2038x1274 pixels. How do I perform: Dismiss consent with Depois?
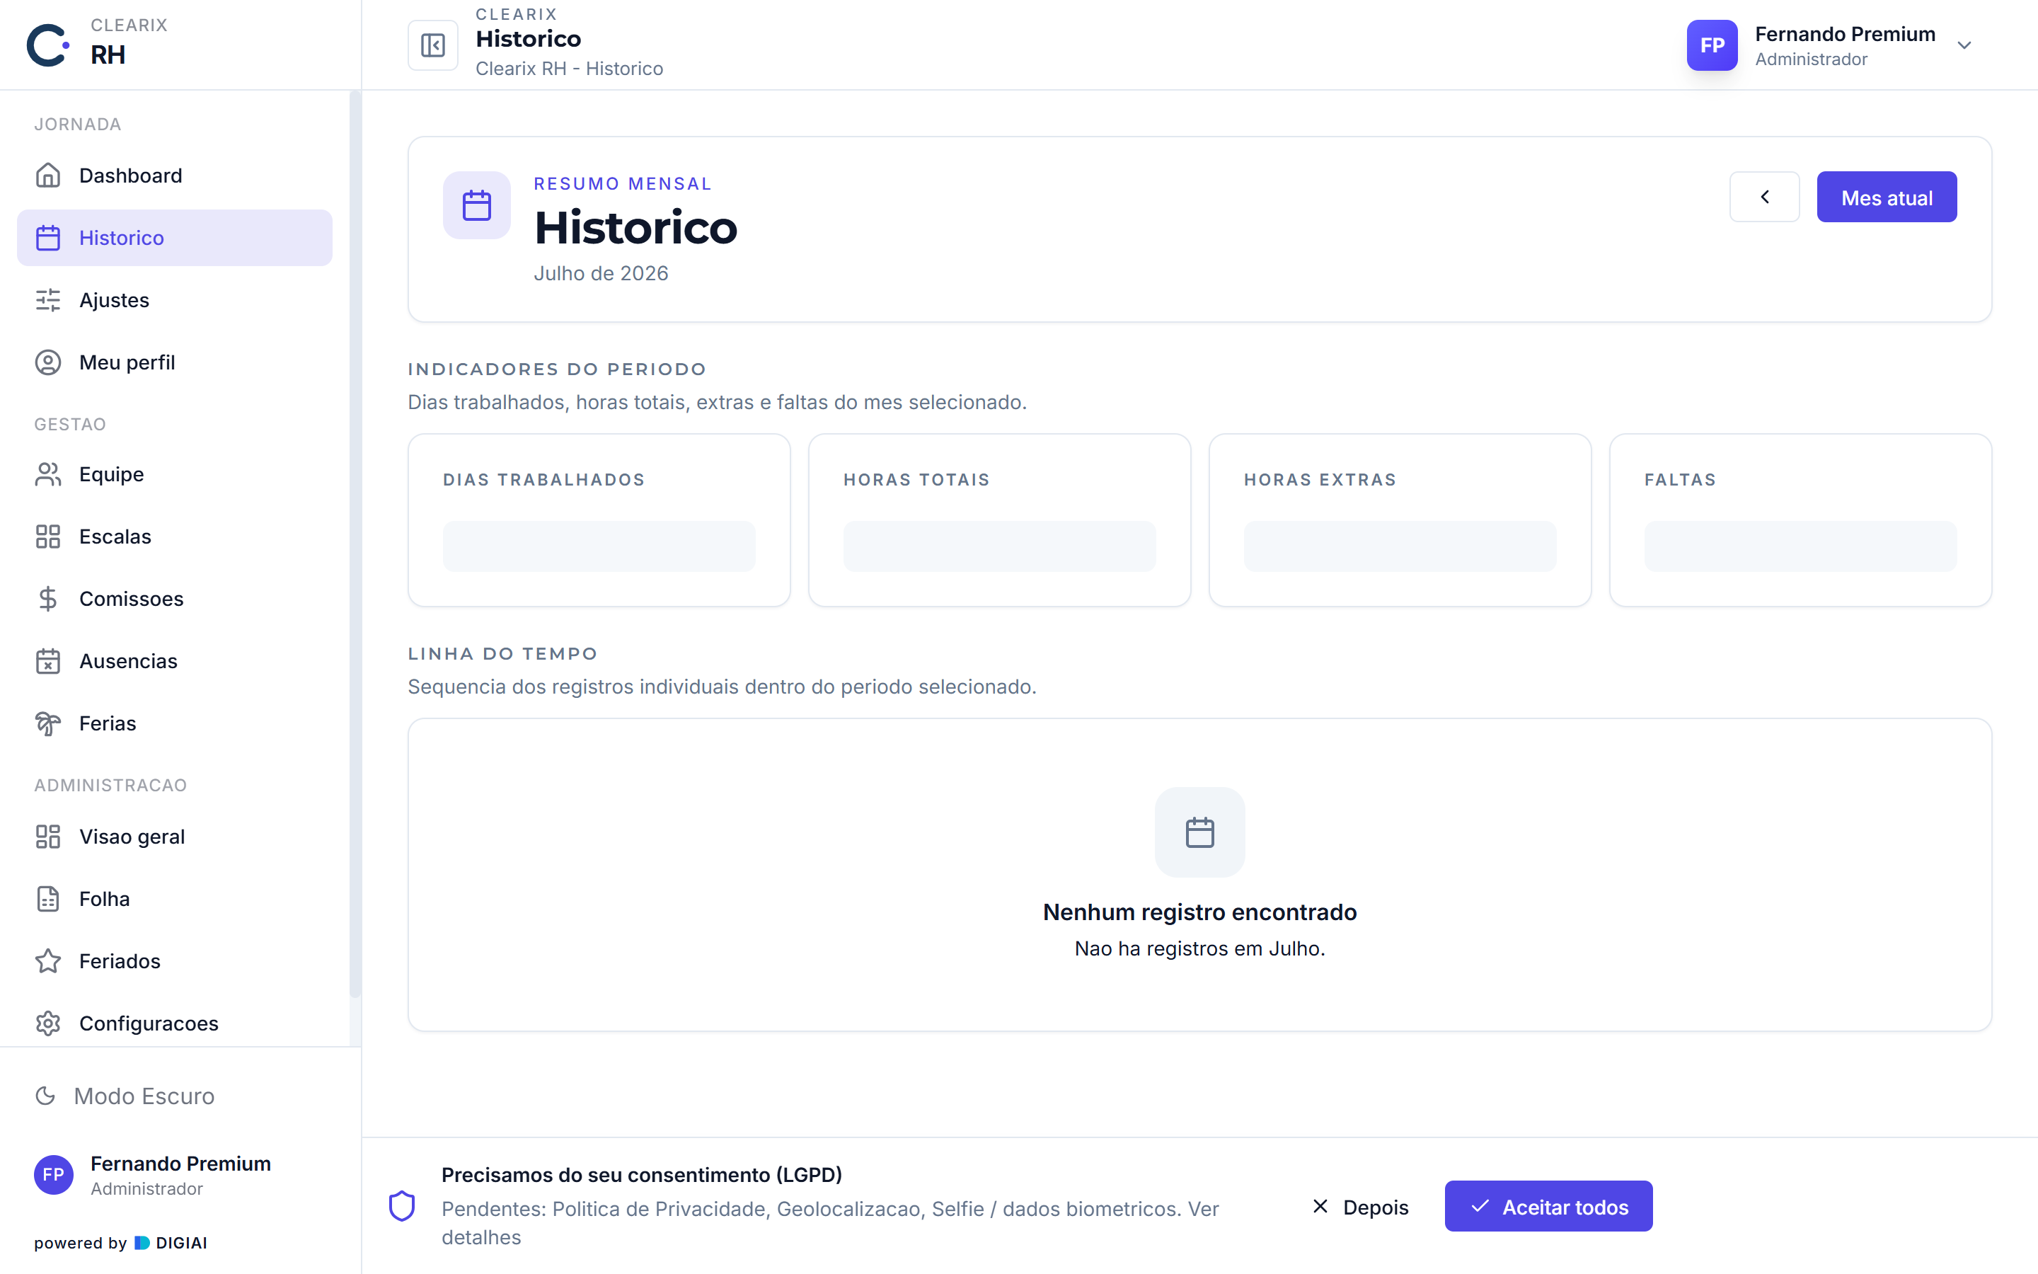1360,1207
